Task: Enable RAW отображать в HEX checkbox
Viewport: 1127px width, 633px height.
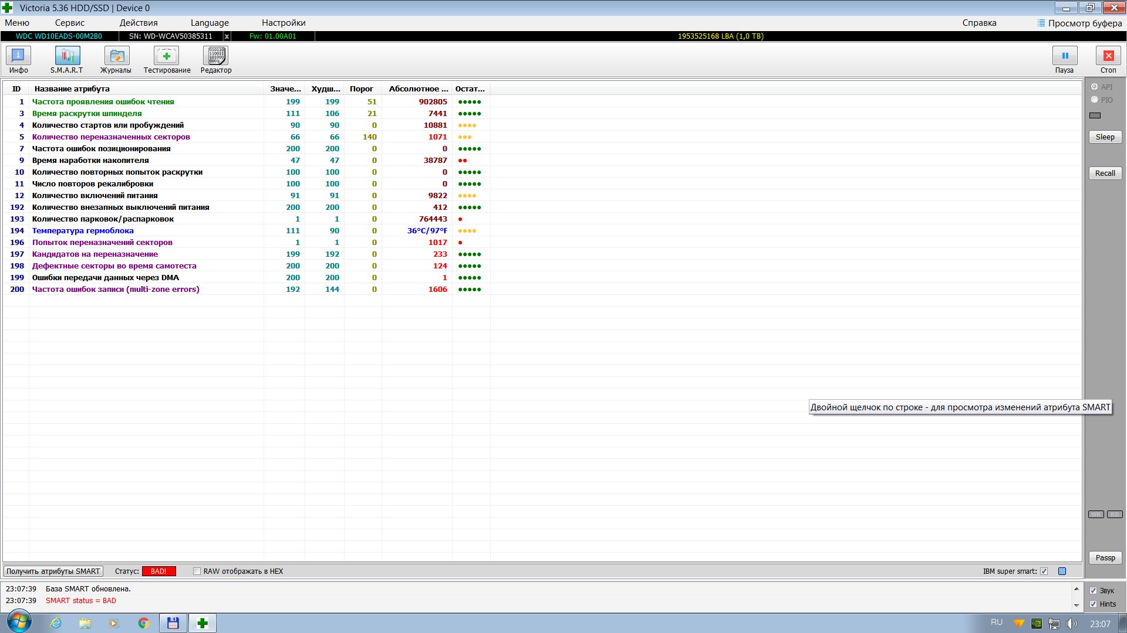Action: click(x=197, y=571)
